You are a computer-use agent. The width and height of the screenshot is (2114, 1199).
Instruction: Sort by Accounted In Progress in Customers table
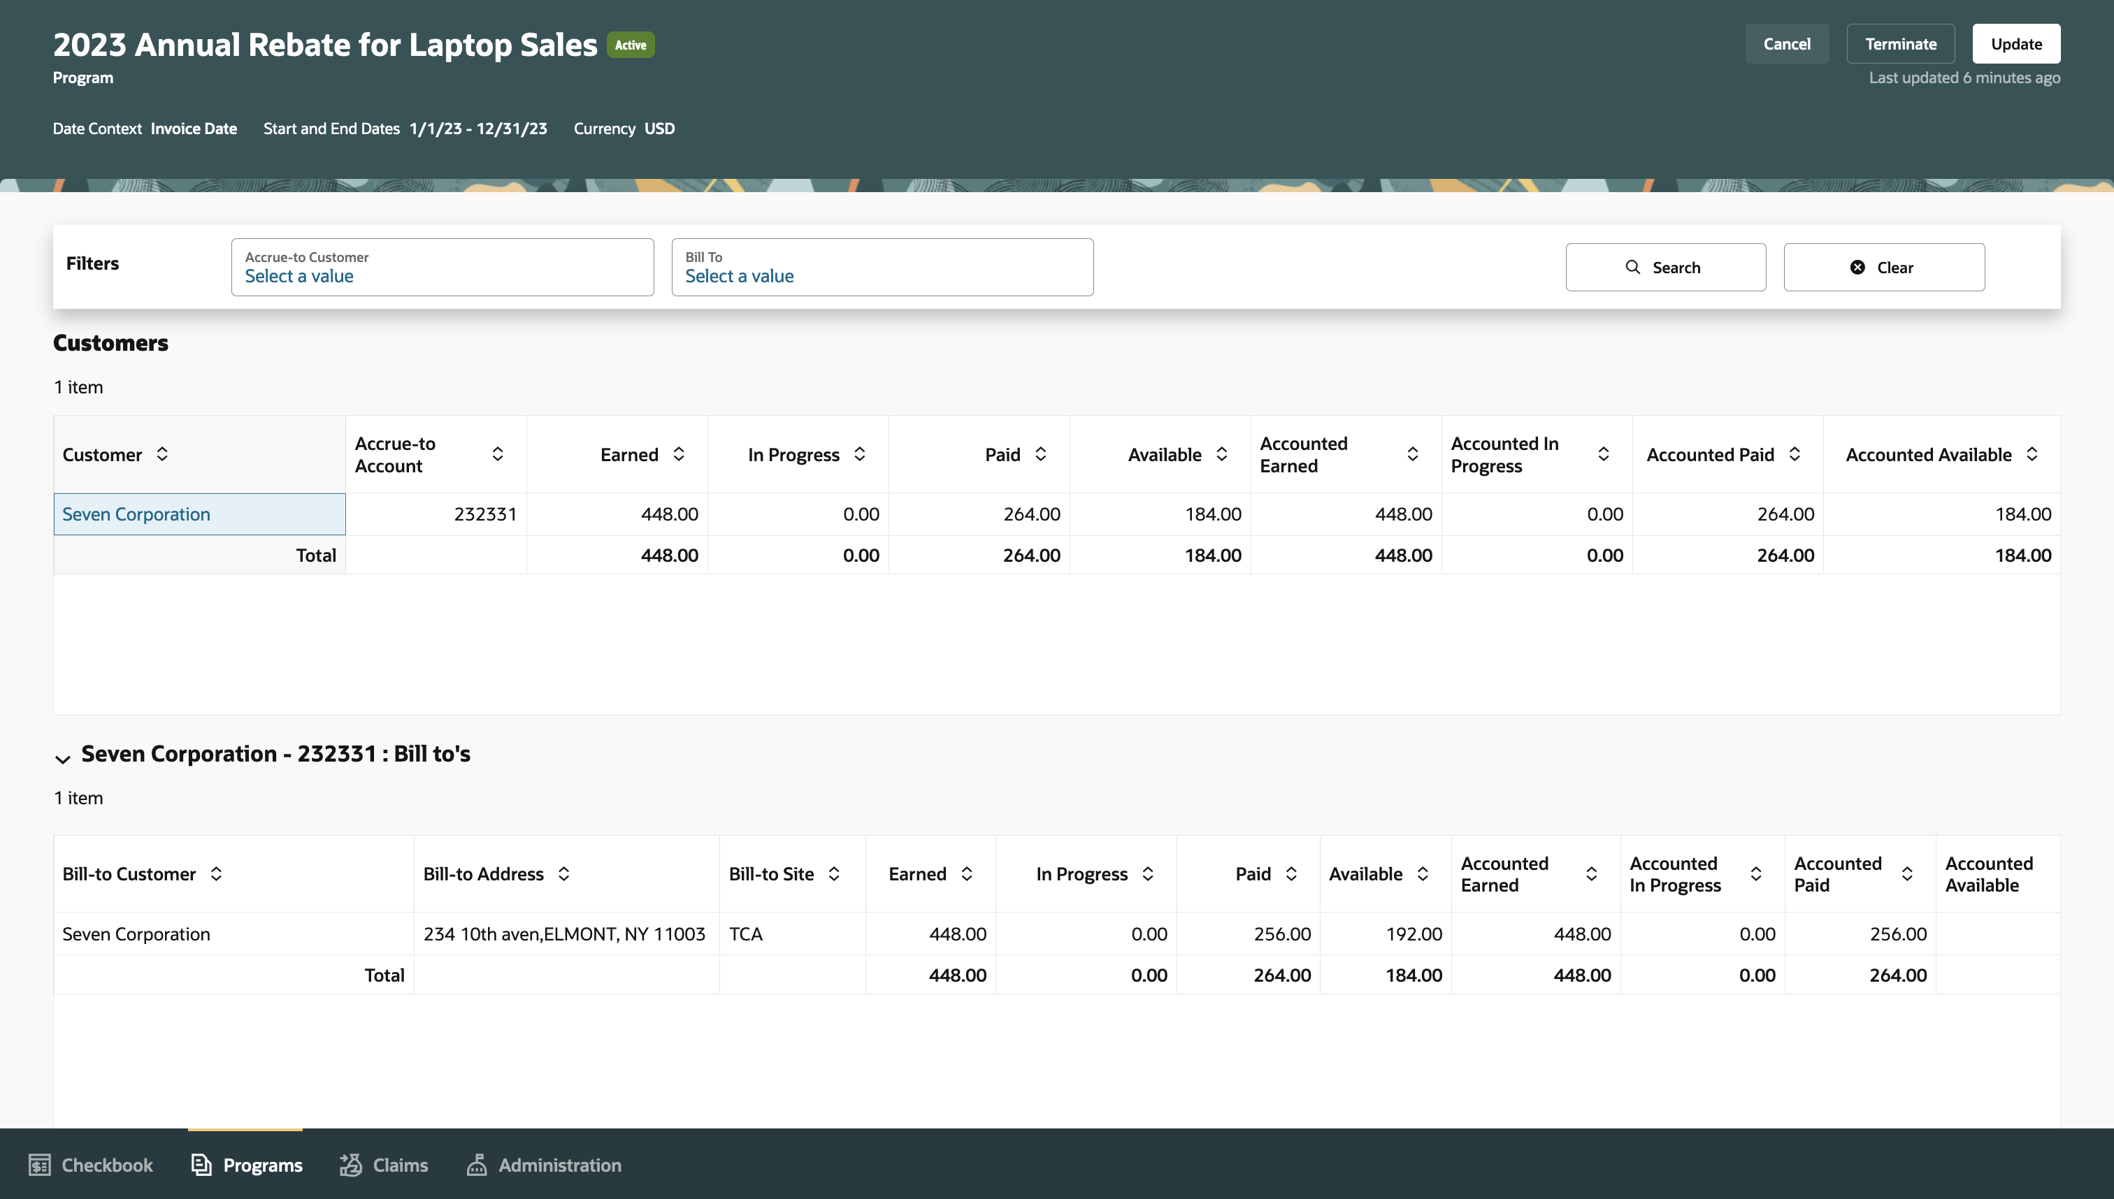click(1603, 453)
